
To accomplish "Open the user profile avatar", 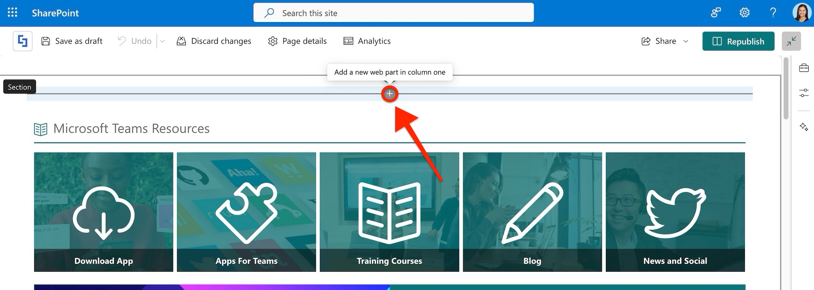I will point(801,13).
